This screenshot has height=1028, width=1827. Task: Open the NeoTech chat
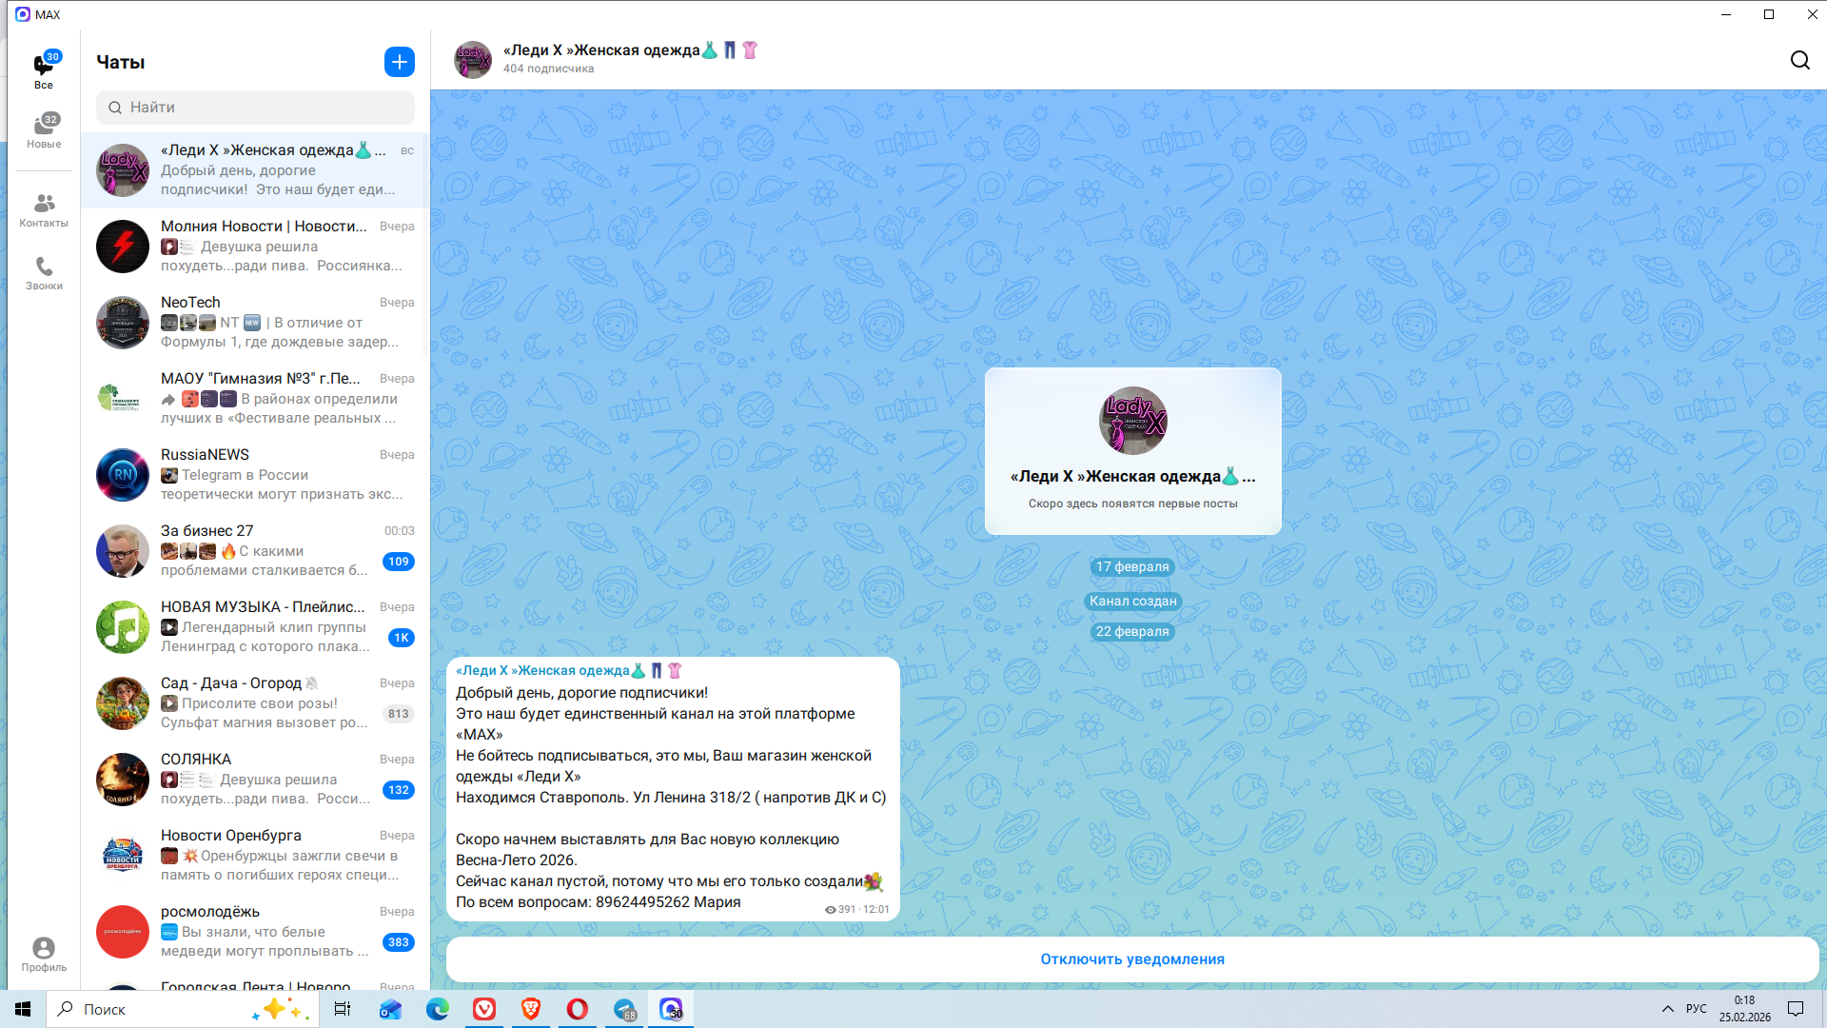tap(255, 322)
